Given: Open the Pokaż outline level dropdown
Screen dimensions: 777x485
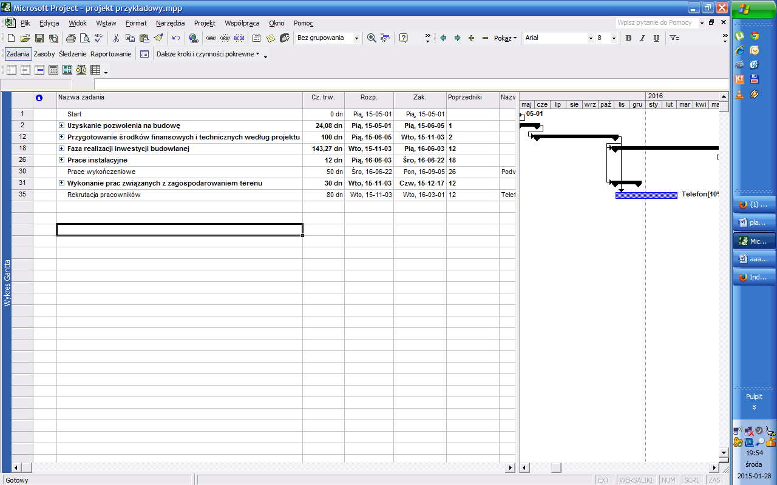Looking at the screenshot, I should (x=505, y=38).
